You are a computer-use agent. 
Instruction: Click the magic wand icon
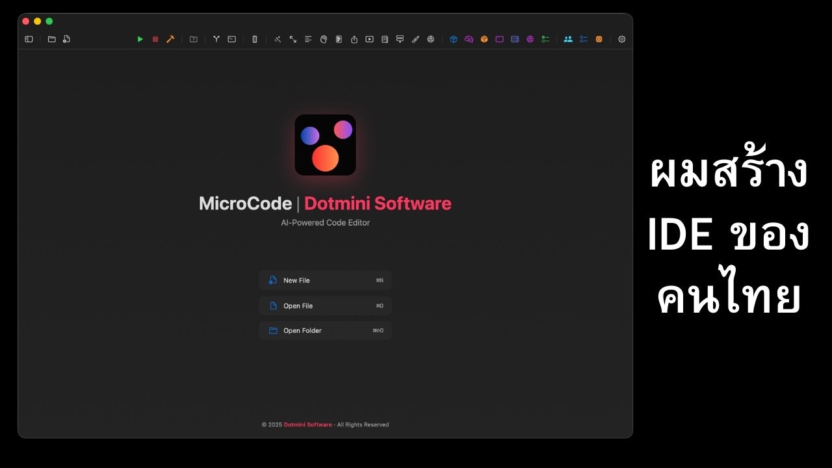(x=278, y=39)
